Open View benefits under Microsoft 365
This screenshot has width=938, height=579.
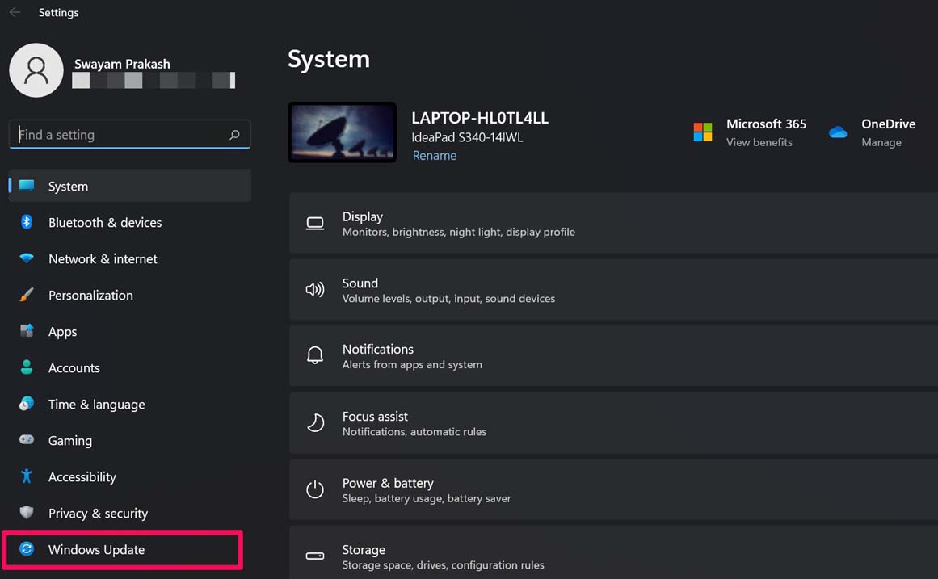(759, 141)
